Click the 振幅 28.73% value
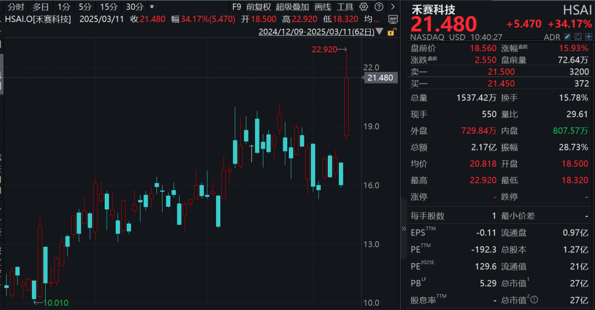Image resolution: width=595 pixels, height=310 pixels. pos(574,147)
